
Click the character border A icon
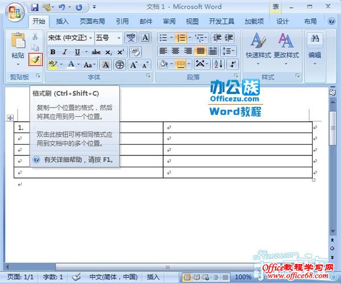(x=145, y=38)
